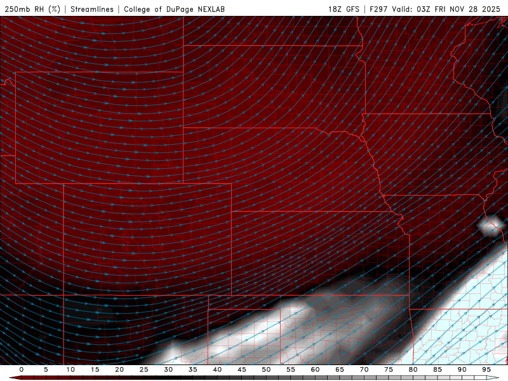Click the colorbar tick label '75'

click(x=389, y=370)
